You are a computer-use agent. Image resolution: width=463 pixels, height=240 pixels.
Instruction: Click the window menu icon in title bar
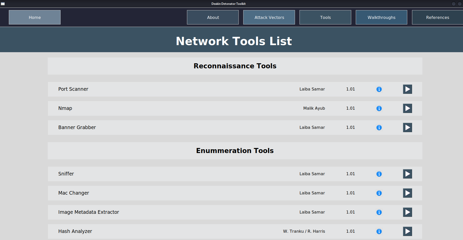pos(3,4)
